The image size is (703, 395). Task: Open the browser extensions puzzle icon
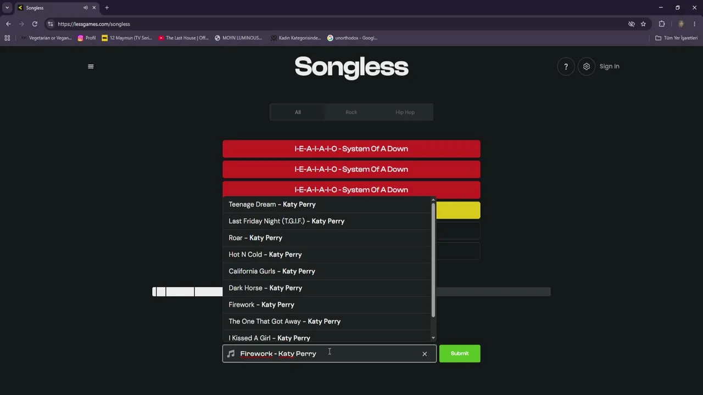tap(662, 24)
